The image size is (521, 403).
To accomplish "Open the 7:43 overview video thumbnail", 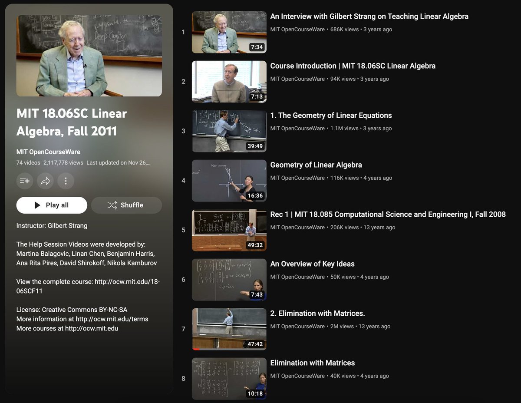I will [229, 280].
